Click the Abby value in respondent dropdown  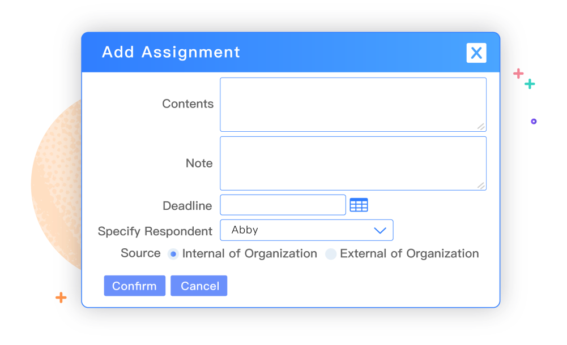click(x=245, y=230)
